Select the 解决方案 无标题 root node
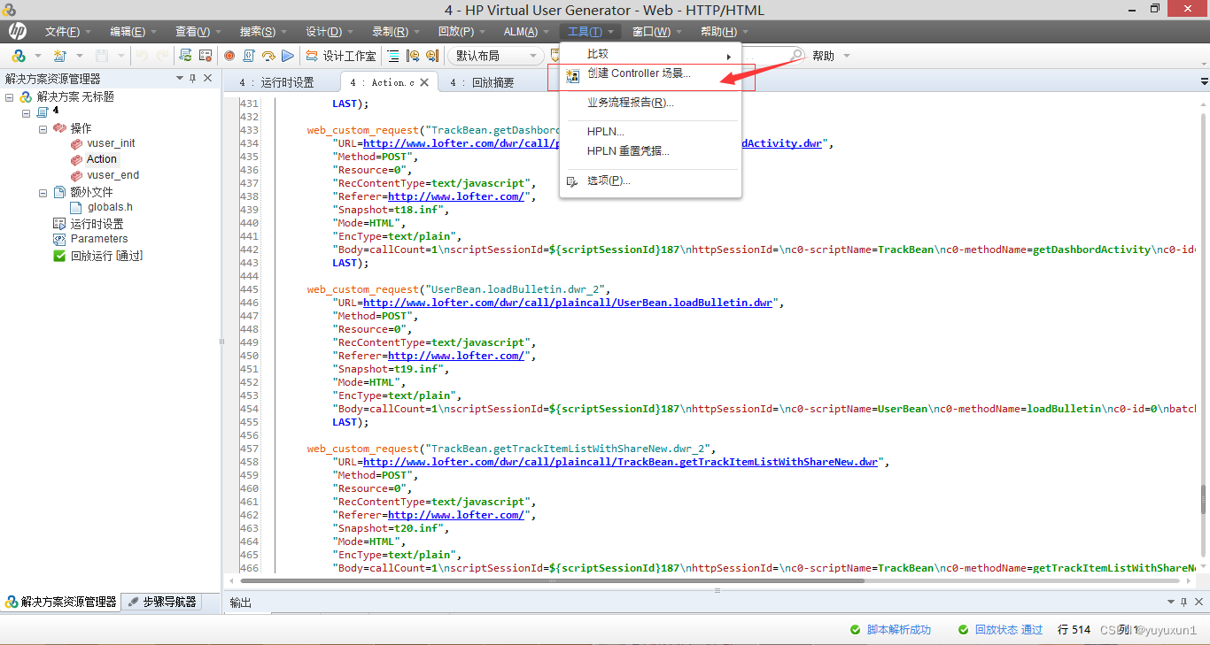The width and height of the screenshot is (1210, 645). pos(75,96)
